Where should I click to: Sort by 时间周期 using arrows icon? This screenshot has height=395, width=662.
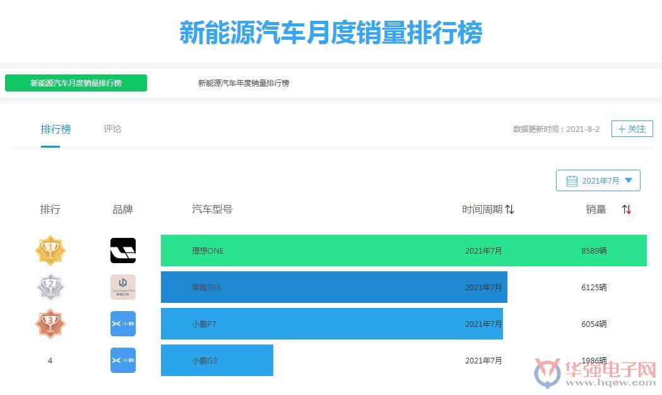[509, 209]
